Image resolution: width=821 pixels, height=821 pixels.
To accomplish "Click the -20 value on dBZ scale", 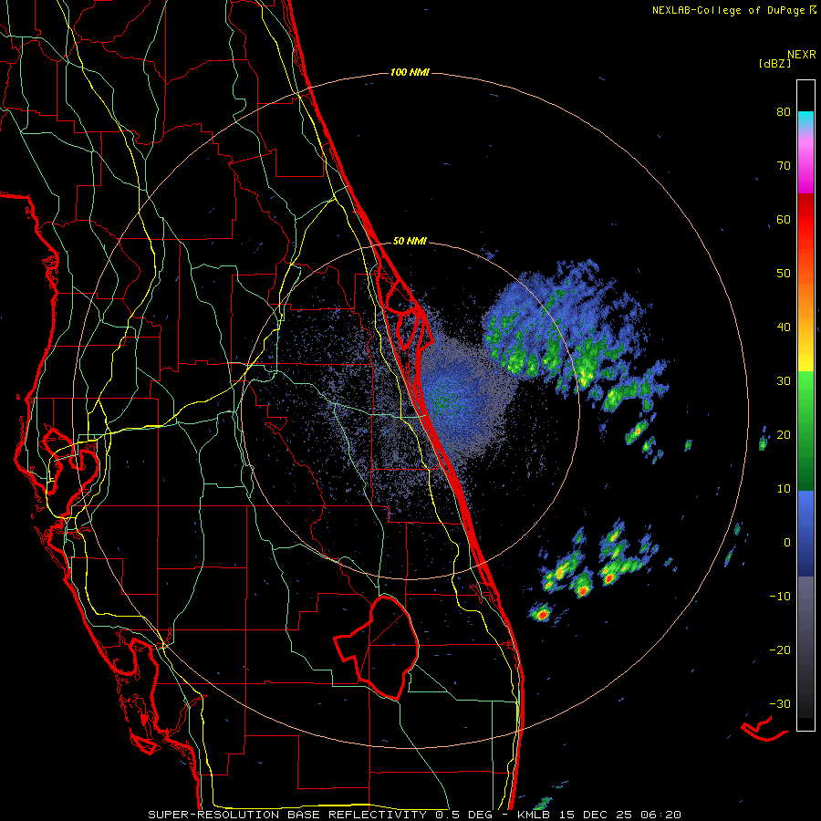I will 780,650.
